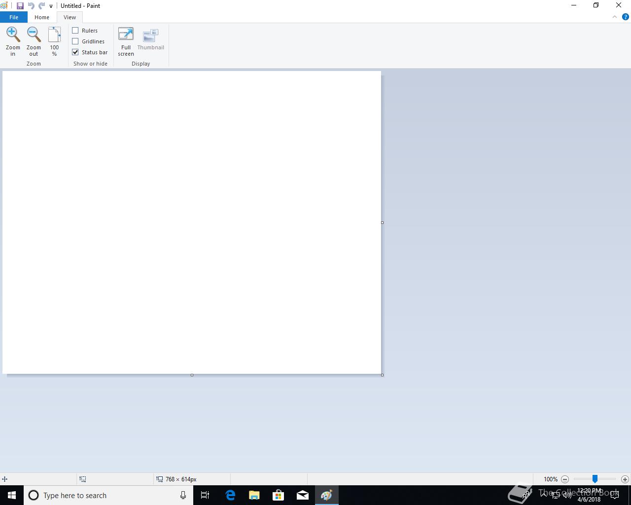This screenshot has height=505, width=631.
Task: Click the Undo arrow in title bar
Action: [31, 6]
